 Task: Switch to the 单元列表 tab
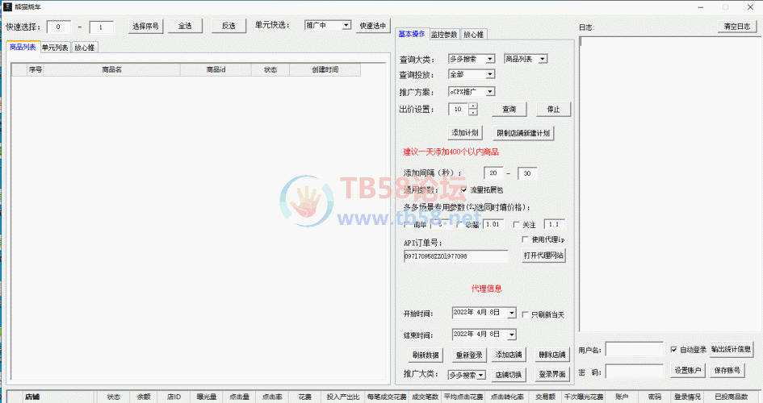[55, 48]
